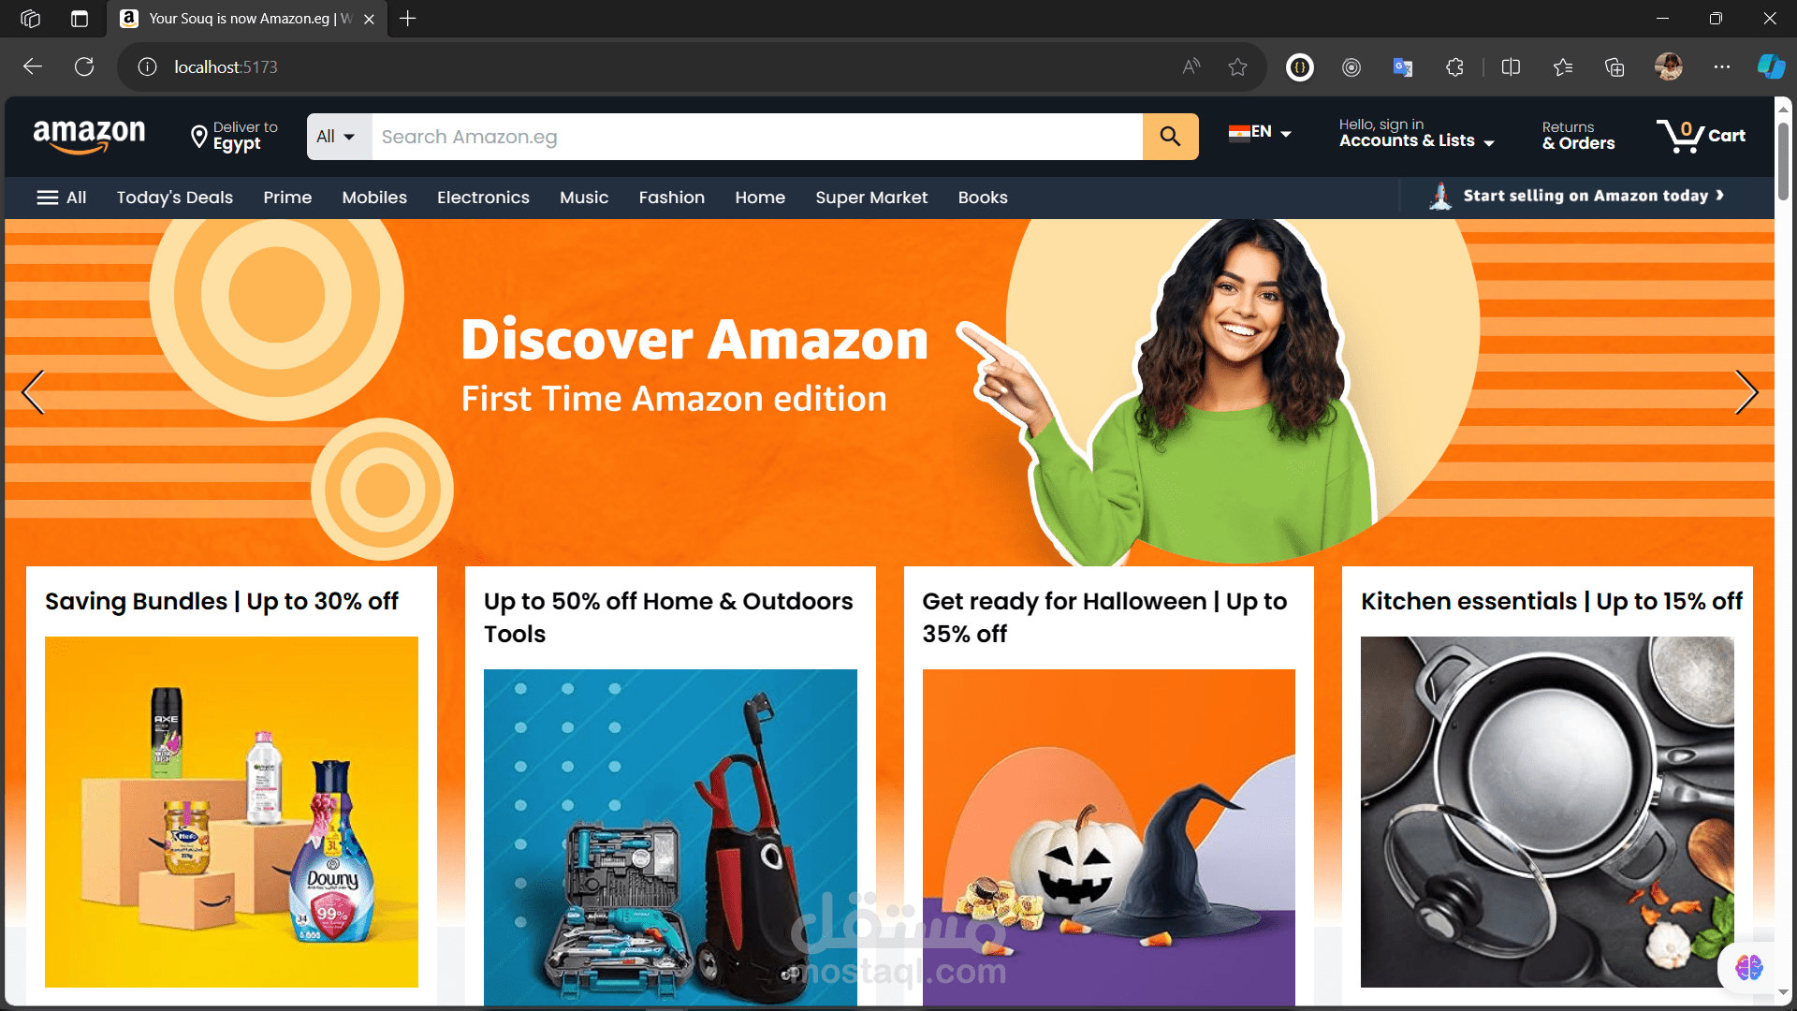Click the browser profile/avatar icon
The height and width of the screenshot is (1011, 1797).
1669,66
